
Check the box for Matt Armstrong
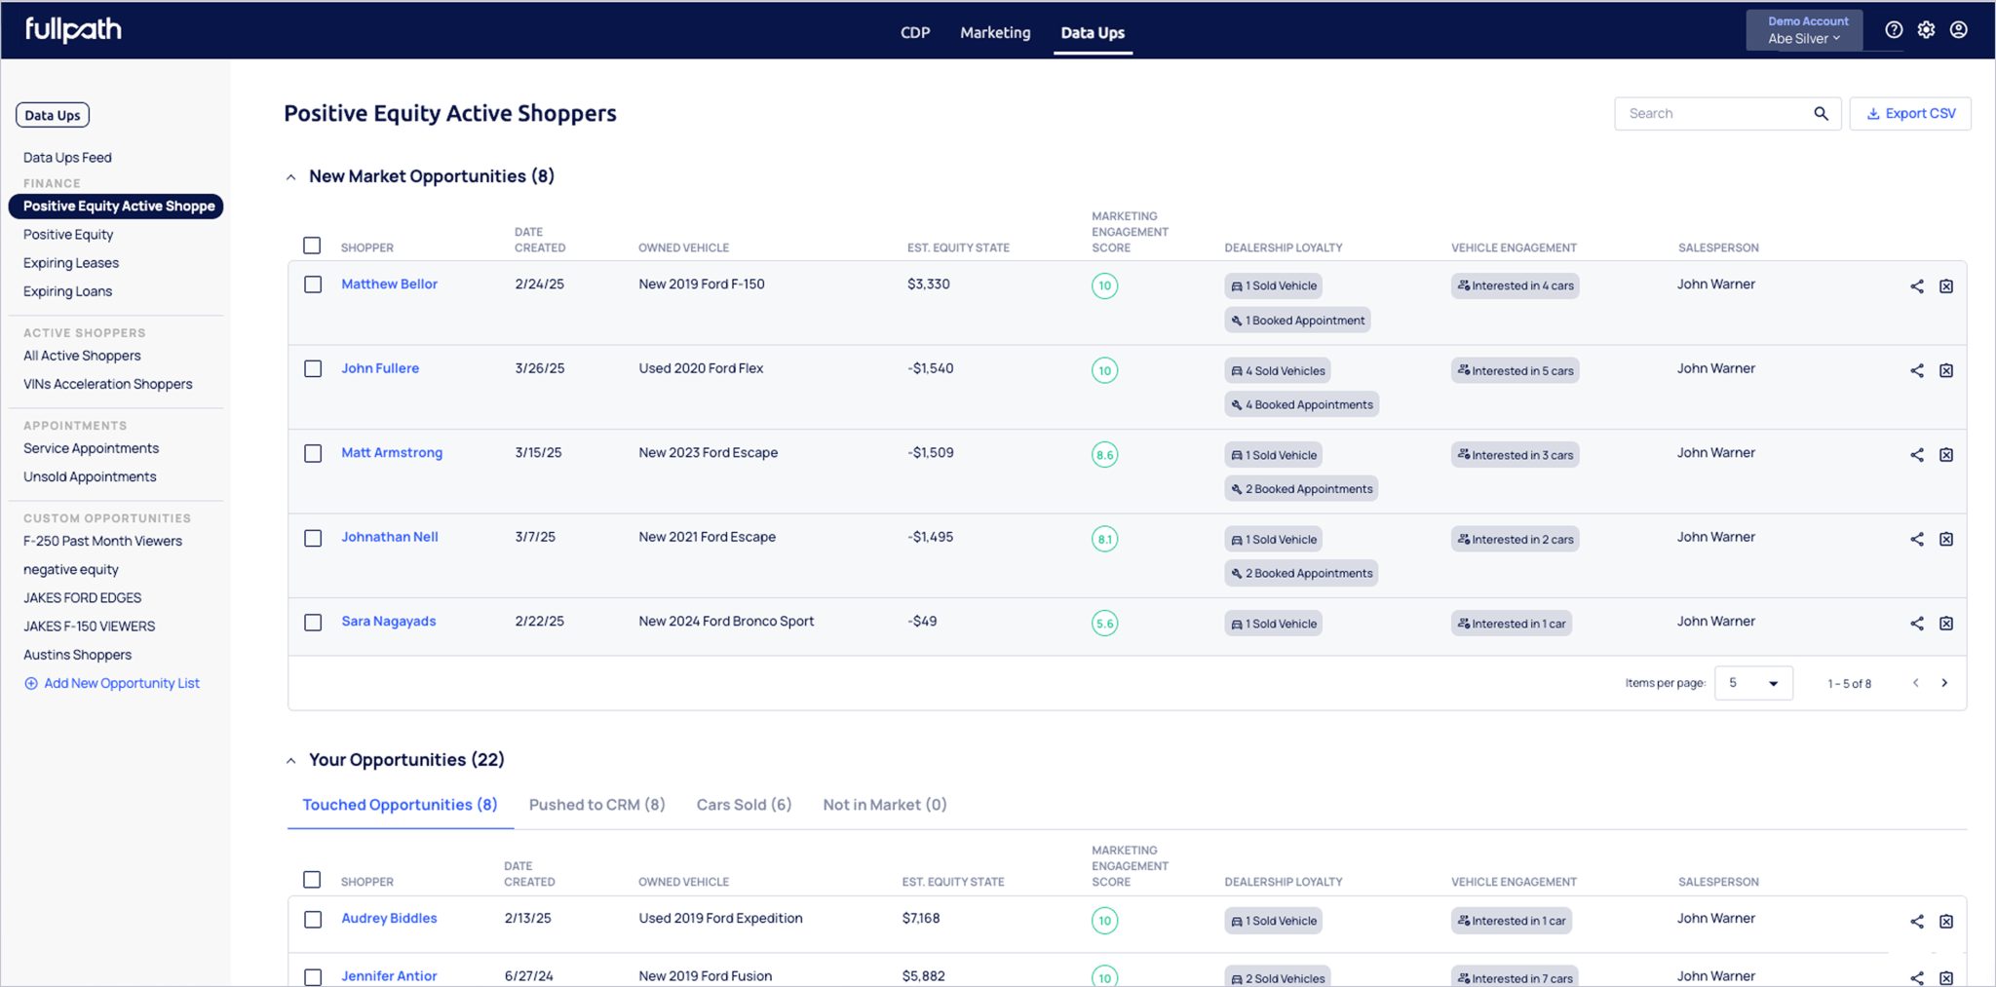(313, 453)
